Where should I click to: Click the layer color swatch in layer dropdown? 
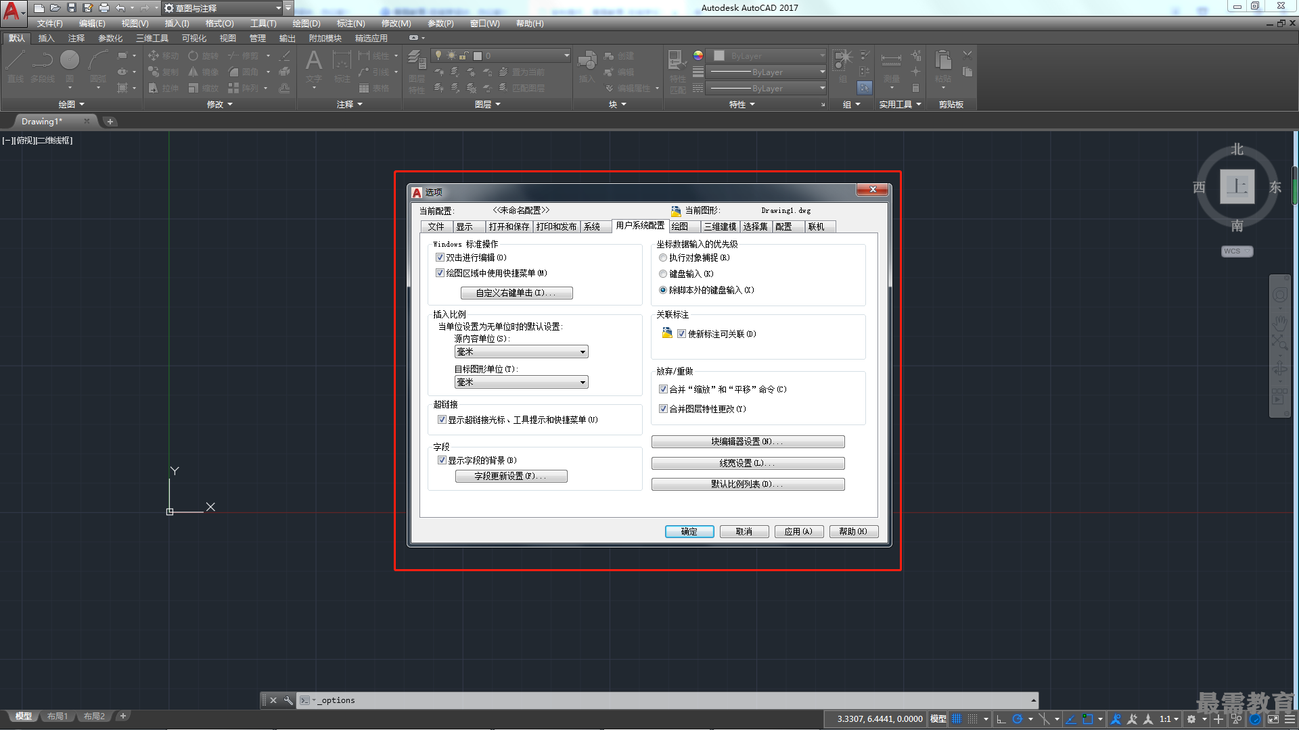click(x=478, y=56)
